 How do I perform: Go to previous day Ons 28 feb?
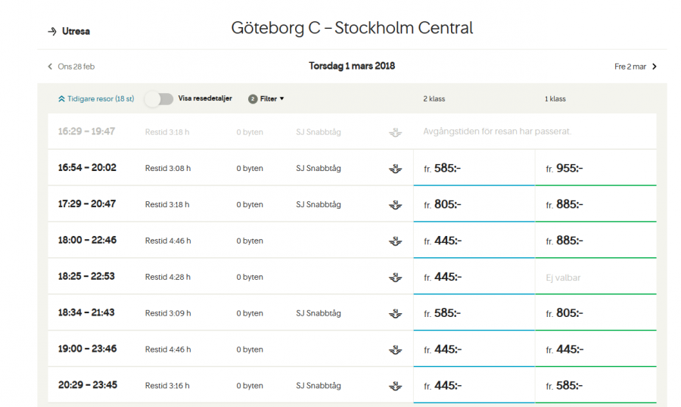coord(71,67)
